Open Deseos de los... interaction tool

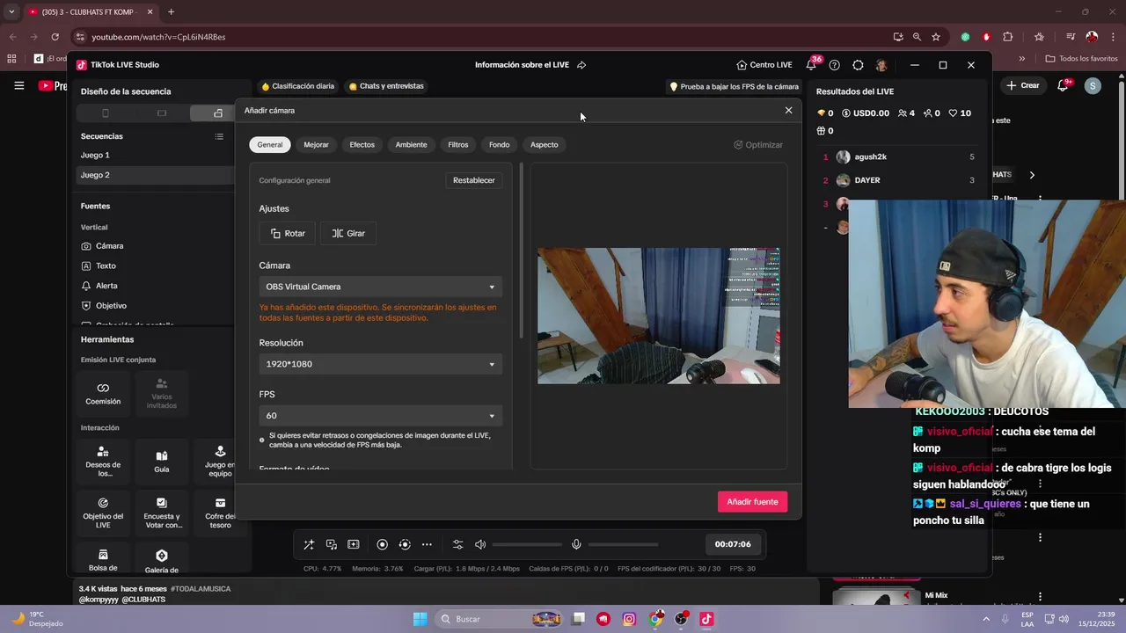(103, 462)
